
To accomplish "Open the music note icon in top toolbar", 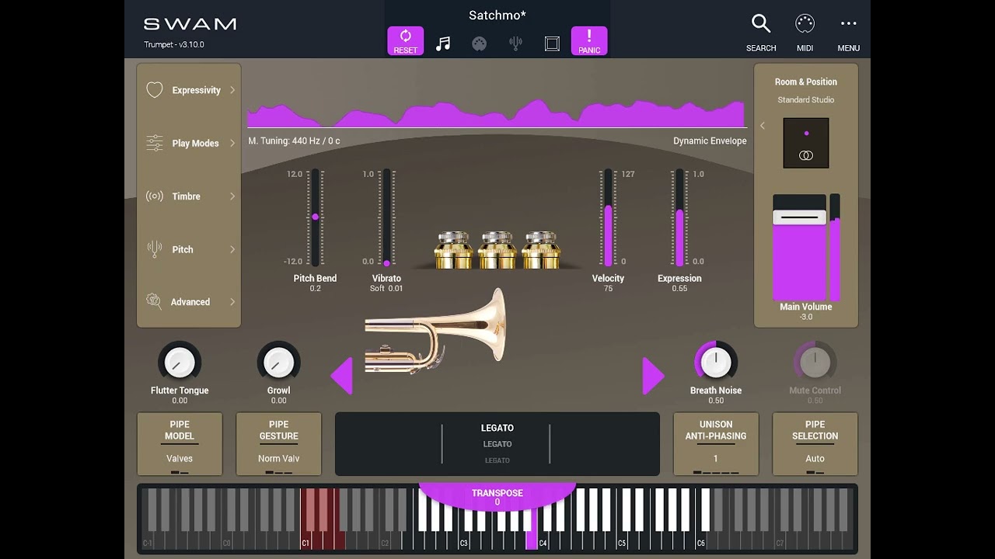I will coord(443,44).
